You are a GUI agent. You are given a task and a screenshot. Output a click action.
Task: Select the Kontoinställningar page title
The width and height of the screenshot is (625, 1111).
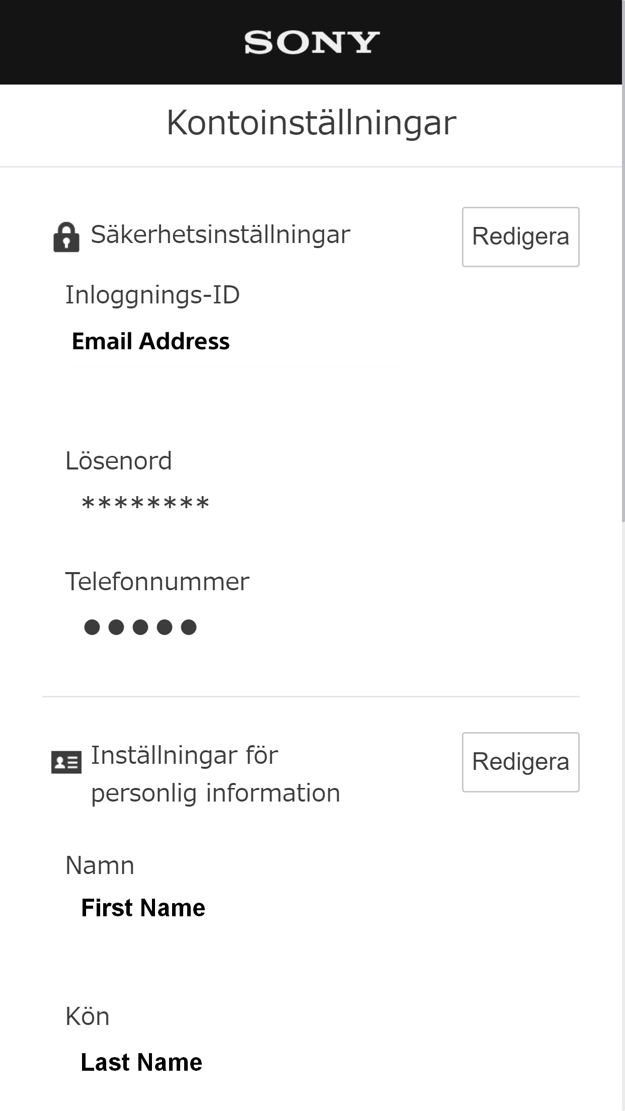click(311, 122)
